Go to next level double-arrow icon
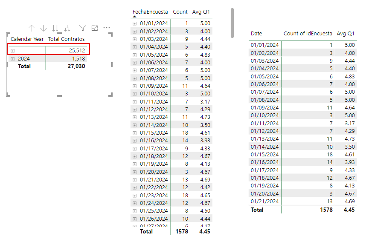 click(x=55, y=28)
